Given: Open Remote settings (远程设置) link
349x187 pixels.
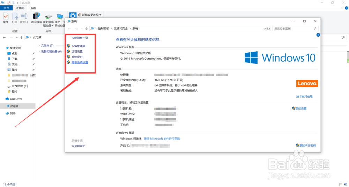Looking at the screenshot, I should 77,51.
